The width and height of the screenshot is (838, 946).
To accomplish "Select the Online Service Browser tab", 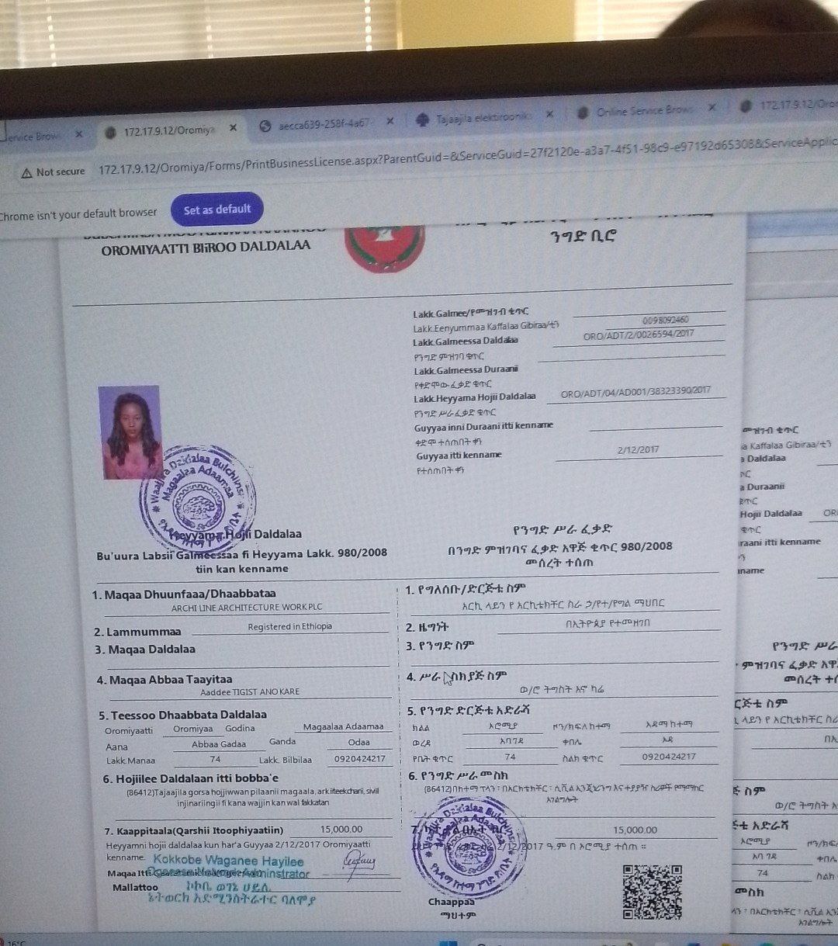I will [642, 111].
